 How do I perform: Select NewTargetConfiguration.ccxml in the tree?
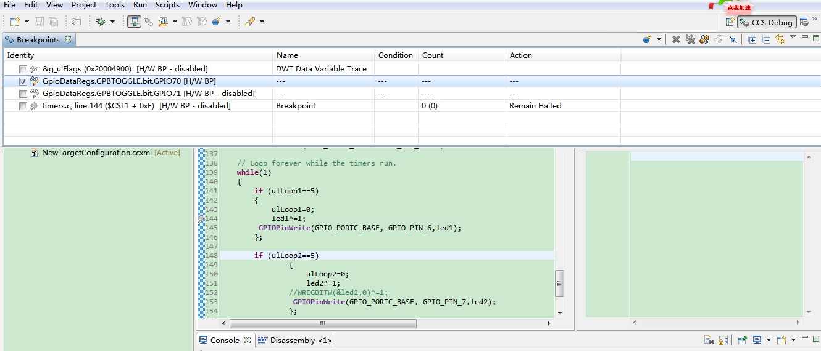(x=96, y=153)
